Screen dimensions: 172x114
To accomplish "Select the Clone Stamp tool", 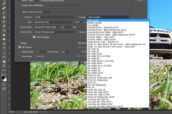I will click(x=4, y=17).
